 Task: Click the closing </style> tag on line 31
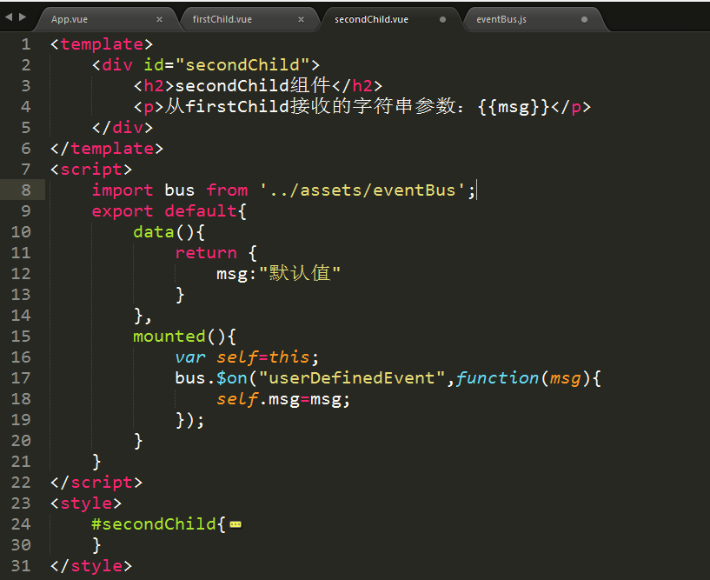pyautogui.click(x=91, y=566)
